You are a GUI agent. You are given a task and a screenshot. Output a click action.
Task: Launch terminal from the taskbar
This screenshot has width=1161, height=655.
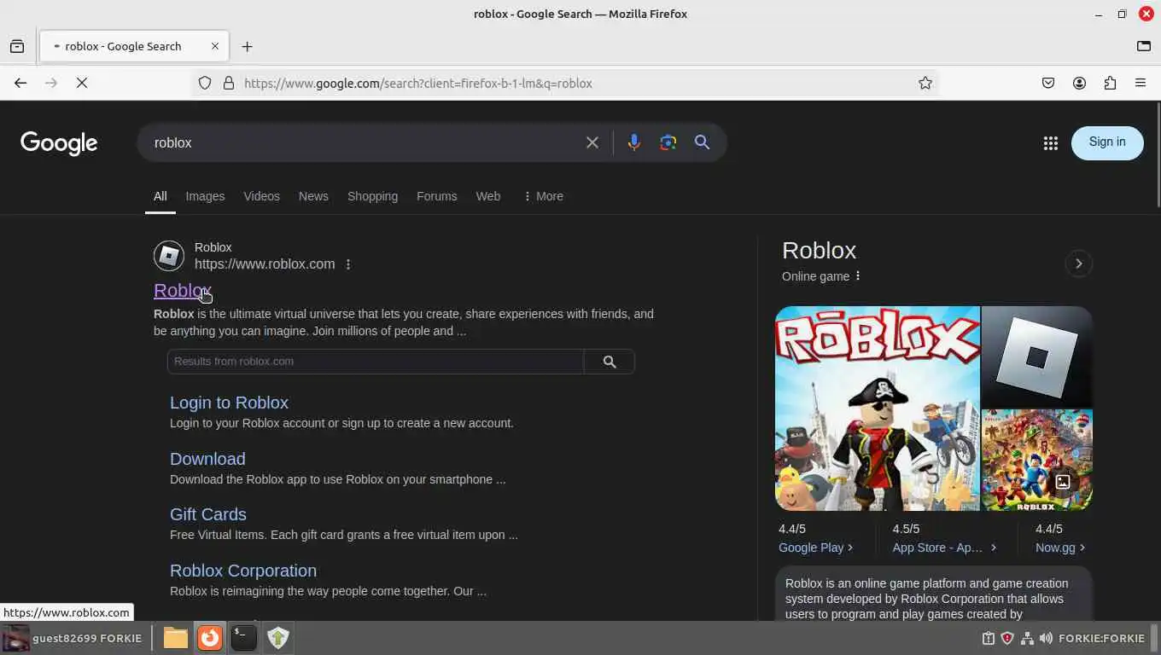coord(243,637)
